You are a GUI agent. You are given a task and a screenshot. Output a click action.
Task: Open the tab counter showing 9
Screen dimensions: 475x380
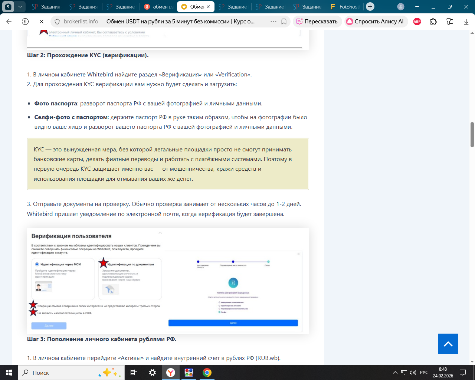click(8, 7)
